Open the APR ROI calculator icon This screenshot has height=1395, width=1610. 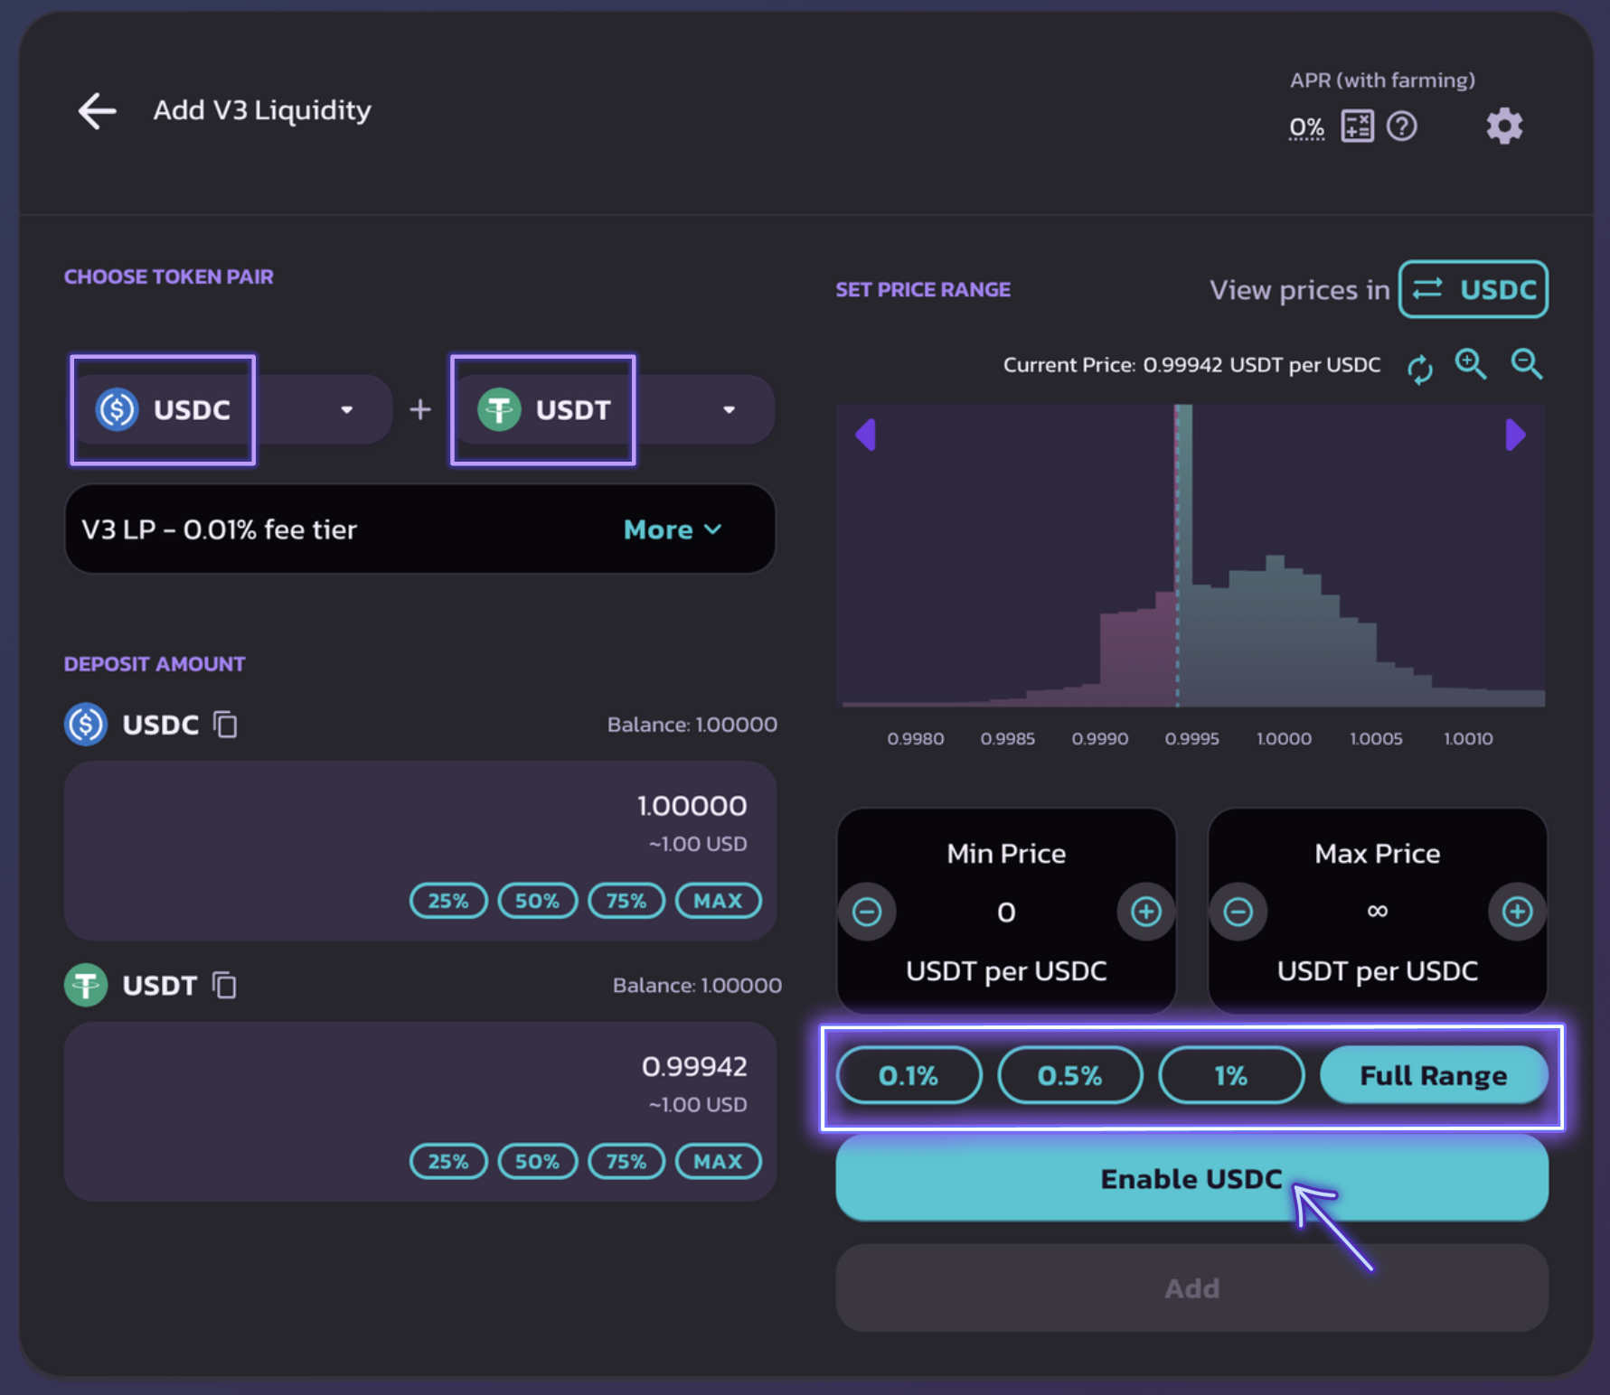tap(1356, 126)
